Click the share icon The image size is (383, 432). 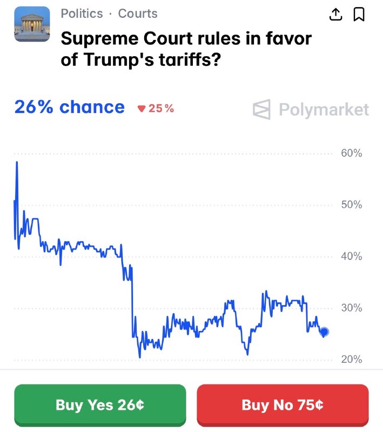(335, 14)
